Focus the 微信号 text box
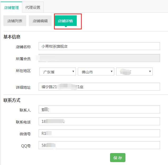This screenshot has width=168, height=165. 99,133
